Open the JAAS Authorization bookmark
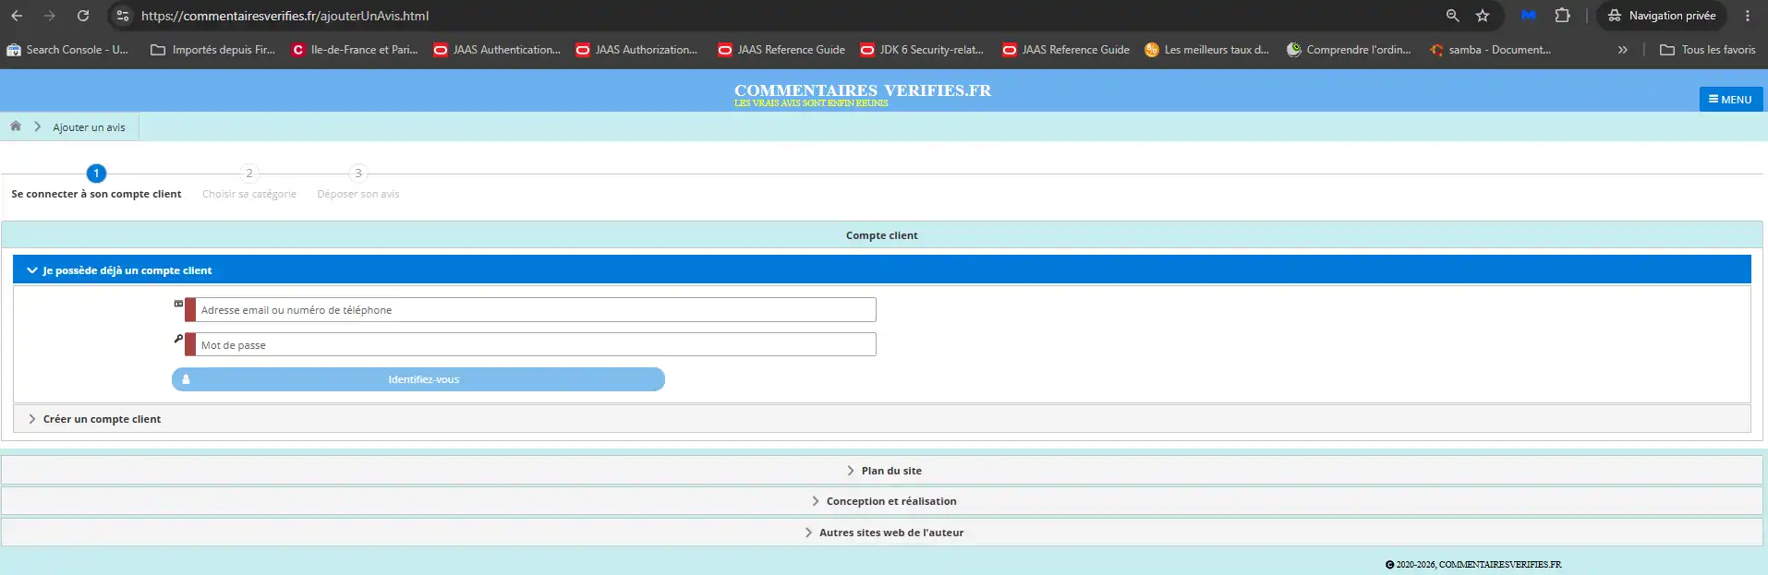This screenshot has height=575, width=1768. 636,50
